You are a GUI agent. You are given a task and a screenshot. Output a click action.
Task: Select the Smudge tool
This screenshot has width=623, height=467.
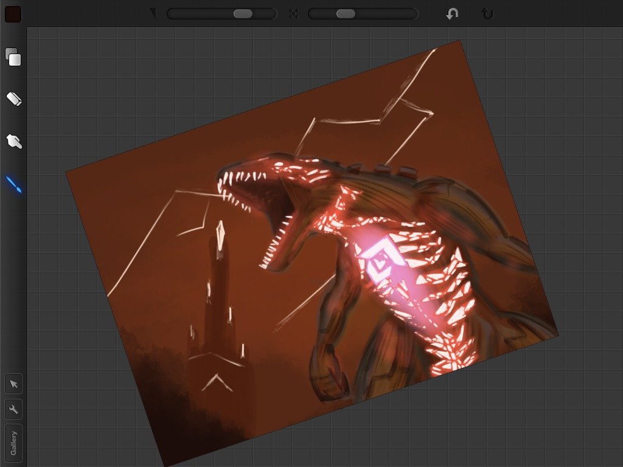(x=14, y=141)
